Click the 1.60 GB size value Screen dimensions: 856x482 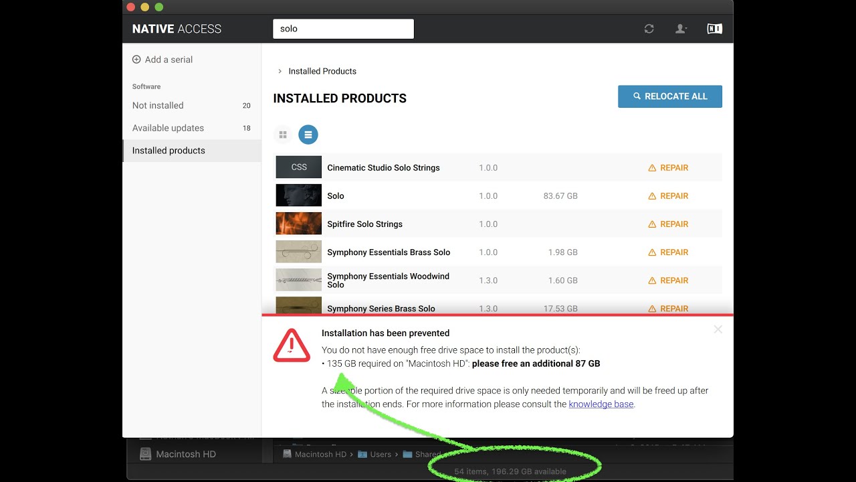coord(562,280)
